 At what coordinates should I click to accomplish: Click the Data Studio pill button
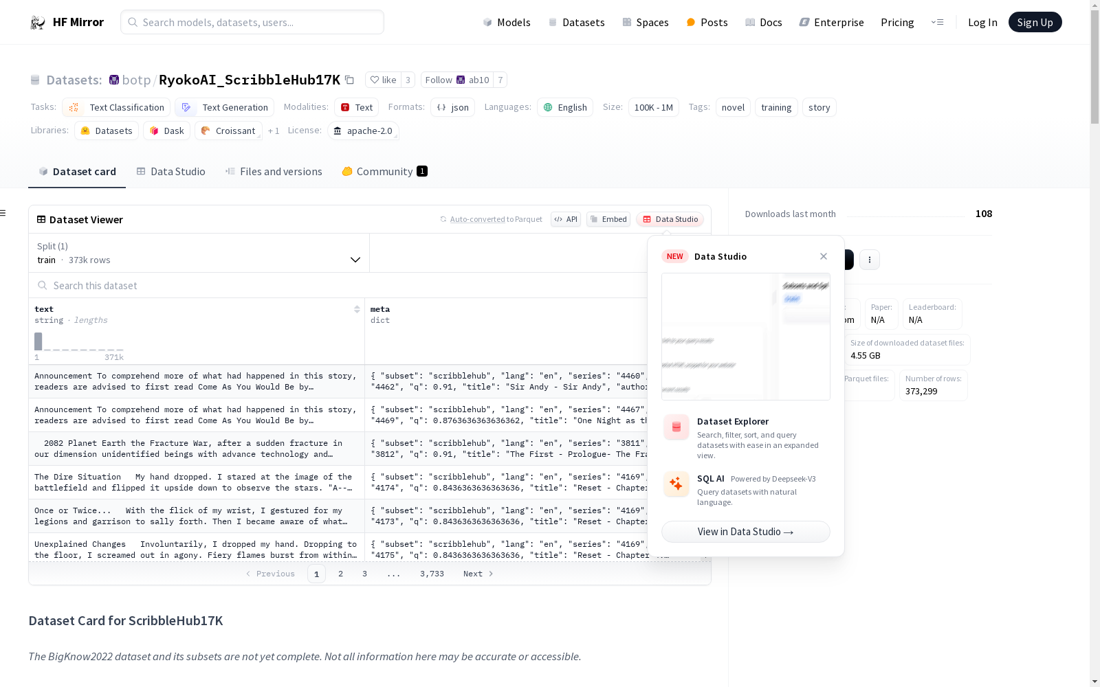[x=670, y=220]
